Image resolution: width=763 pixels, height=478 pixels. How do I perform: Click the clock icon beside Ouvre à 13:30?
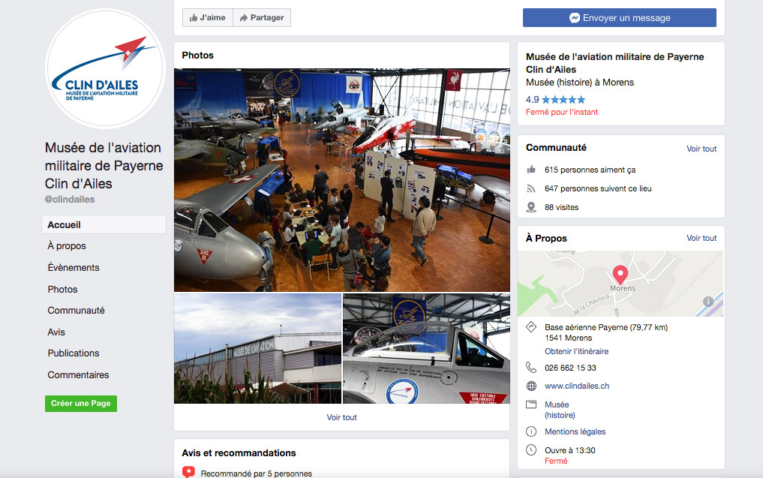[531, 450]
